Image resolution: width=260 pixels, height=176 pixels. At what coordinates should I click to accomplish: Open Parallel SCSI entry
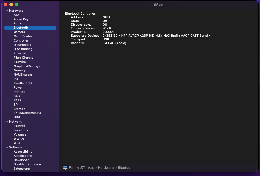click(x=23, y=83)
